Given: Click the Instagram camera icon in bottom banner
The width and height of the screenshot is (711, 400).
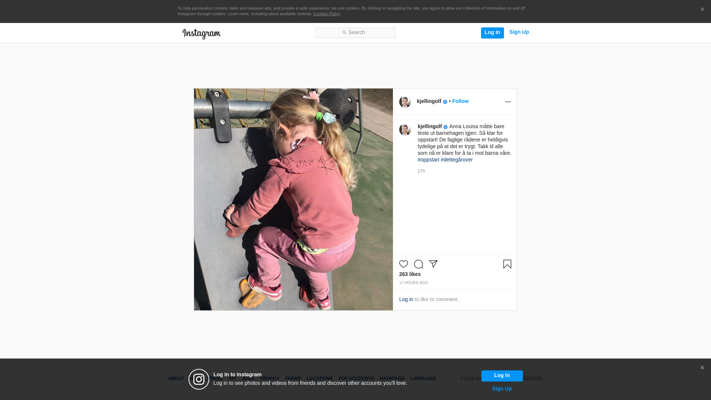Looking at the screenshot, I should click(199, 379).
